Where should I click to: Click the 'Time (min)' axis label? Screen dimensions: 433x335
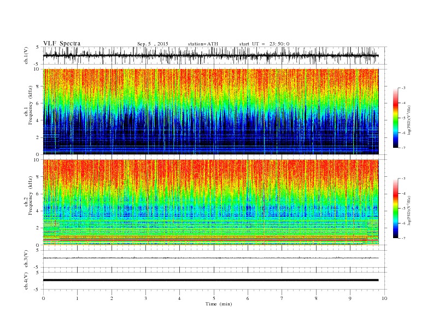[x=219, y=304]
